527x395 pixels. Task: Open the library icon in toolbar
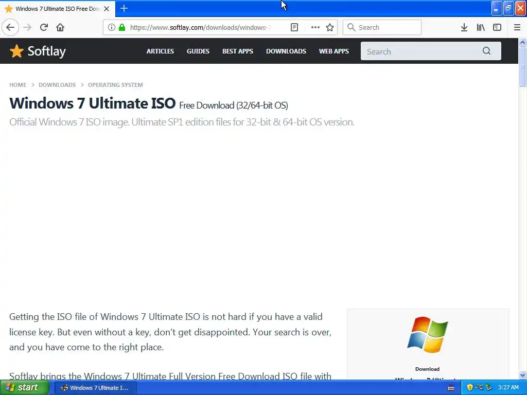481,27
